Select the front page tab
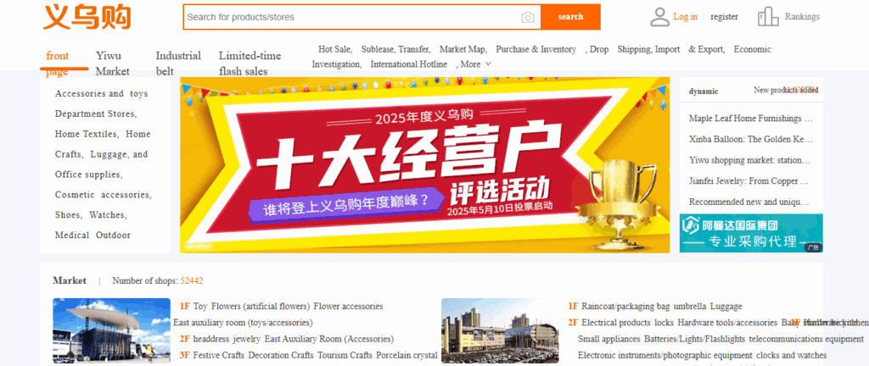Viewport: 869px width, 366px height. coord(58,63)
